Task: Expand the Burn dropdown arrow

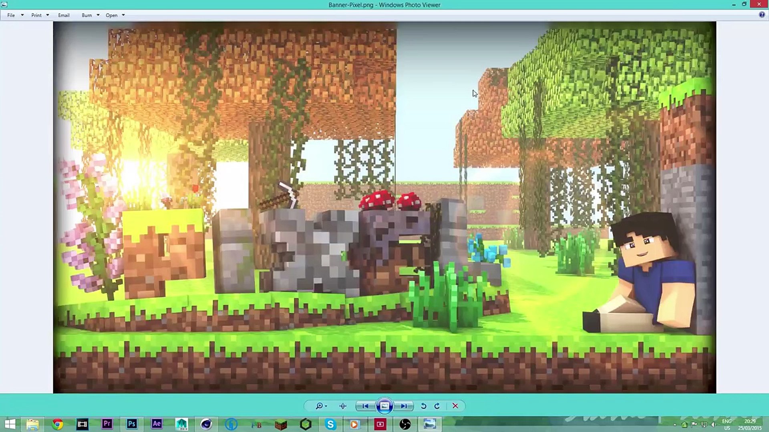Action: (x=98, y=15)
